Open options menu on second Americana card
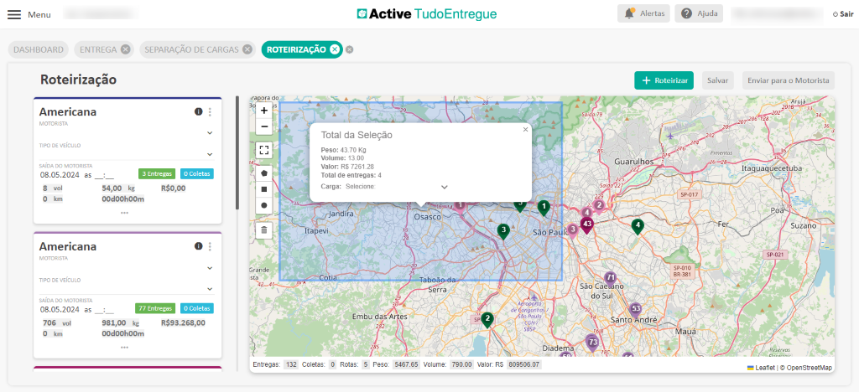 coord(210,246)
